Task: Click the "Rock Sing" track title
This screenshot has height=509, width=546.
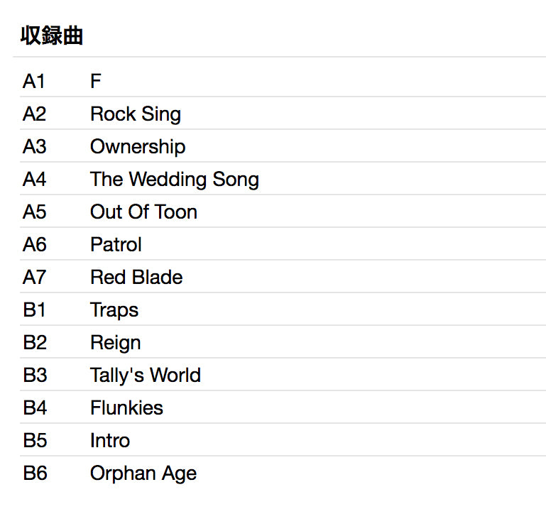Action: pos(135,114)
